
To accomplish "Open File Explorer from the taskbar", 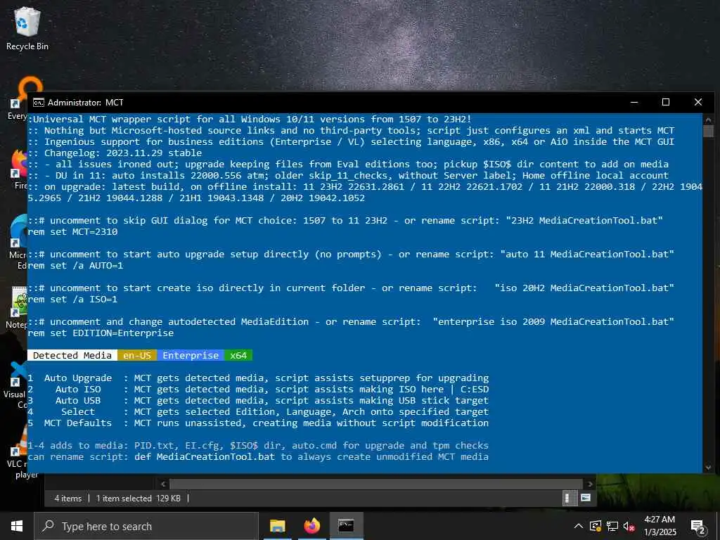I will (x=277, y=526).
